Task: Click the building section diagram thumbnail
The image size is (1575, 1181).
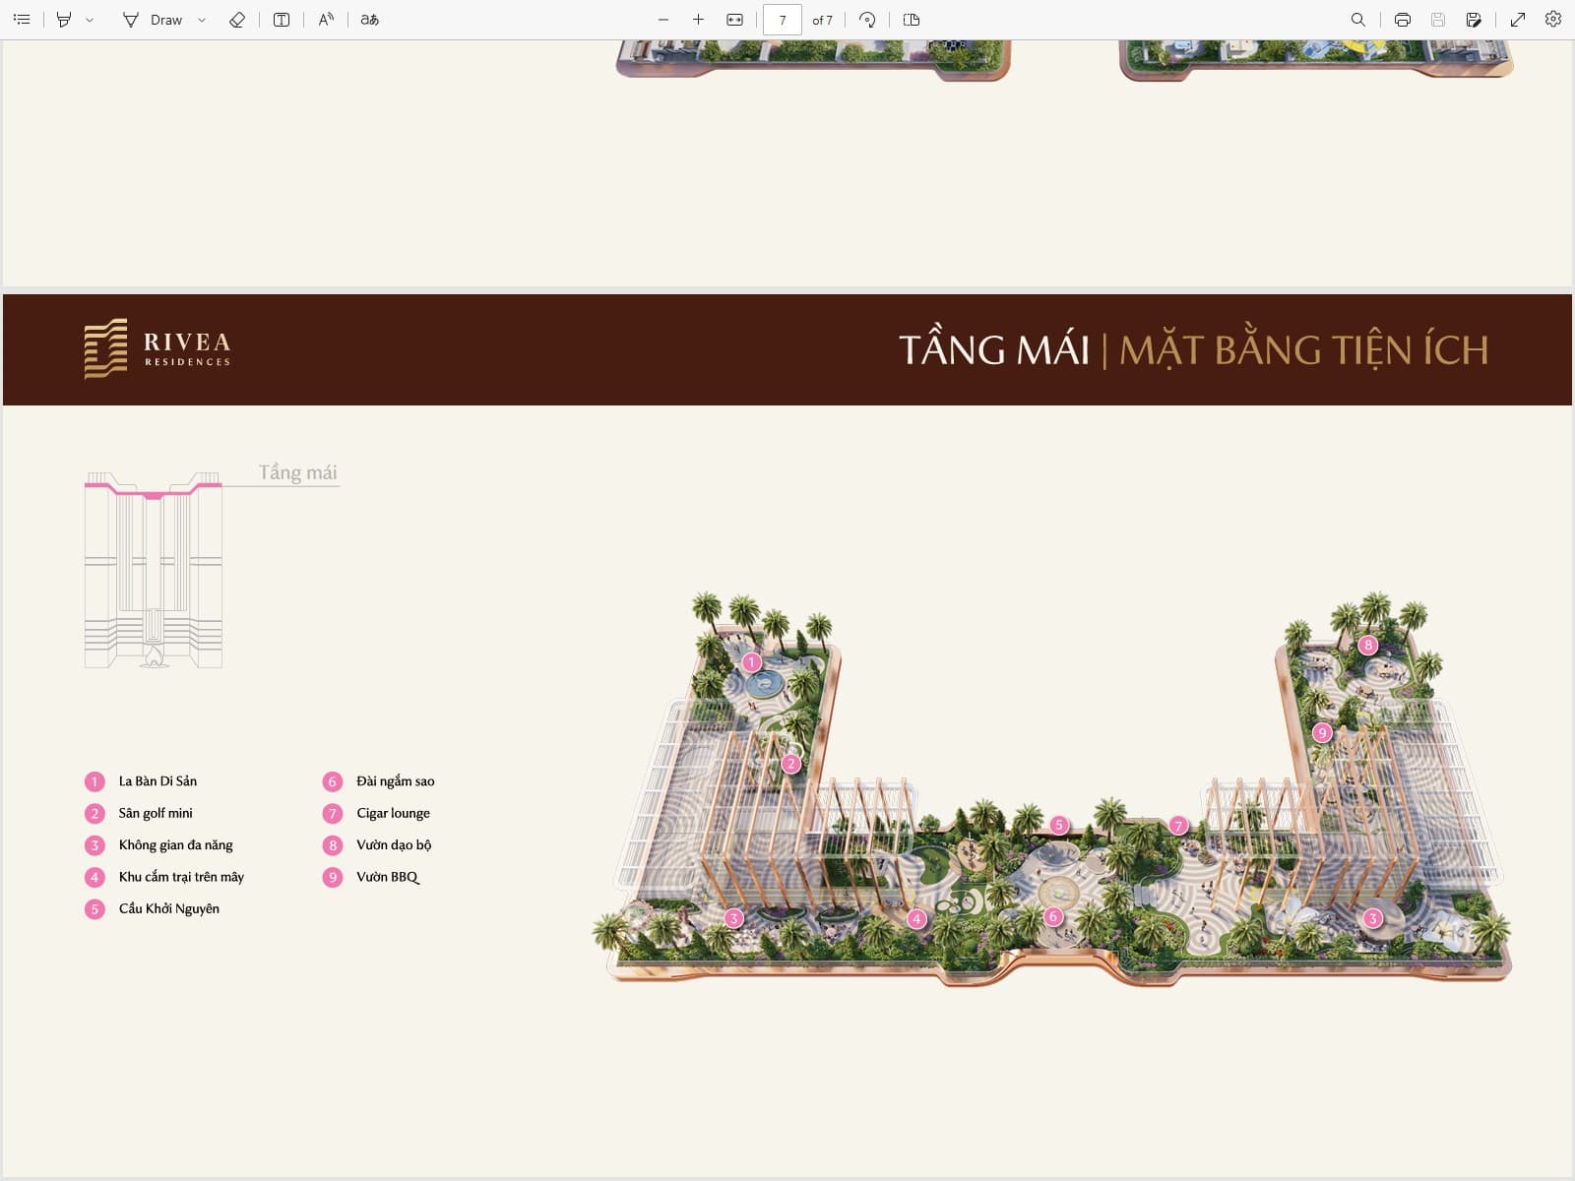Action: (x=154, y=571)
